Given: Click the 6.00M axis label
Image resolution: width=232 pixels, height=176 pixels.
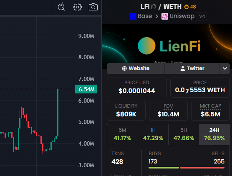Looking at the screenshot, I should pos(86,101).
